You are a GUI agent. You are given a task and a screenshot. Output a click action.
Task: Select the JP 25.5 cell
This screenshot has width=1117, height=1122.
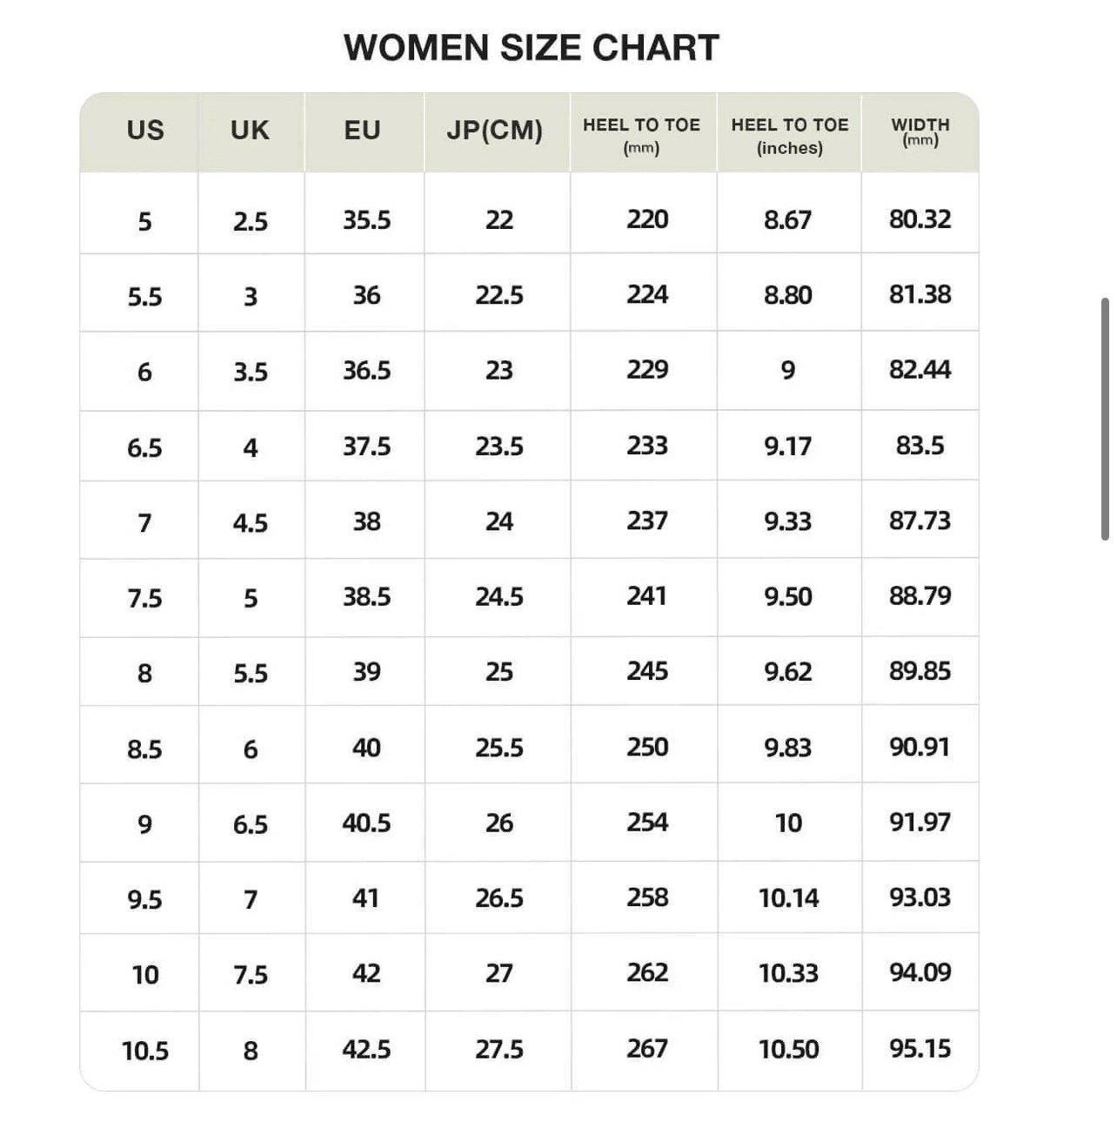pyautogui.click(x=499, y=748)
